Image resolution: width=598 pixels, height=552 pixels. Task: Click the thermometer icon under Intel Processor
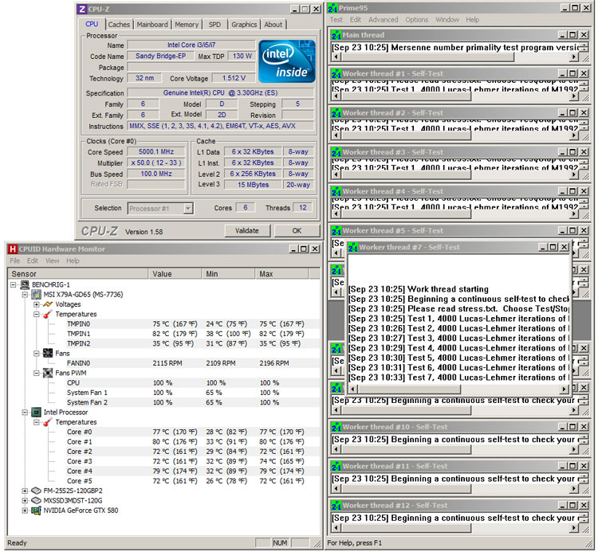[x=47, y=422]
